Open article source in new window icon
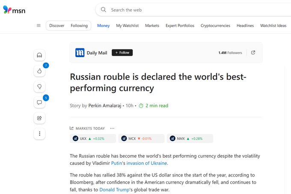This screenshot has width=291, height=194. click(x=253, y=52)
